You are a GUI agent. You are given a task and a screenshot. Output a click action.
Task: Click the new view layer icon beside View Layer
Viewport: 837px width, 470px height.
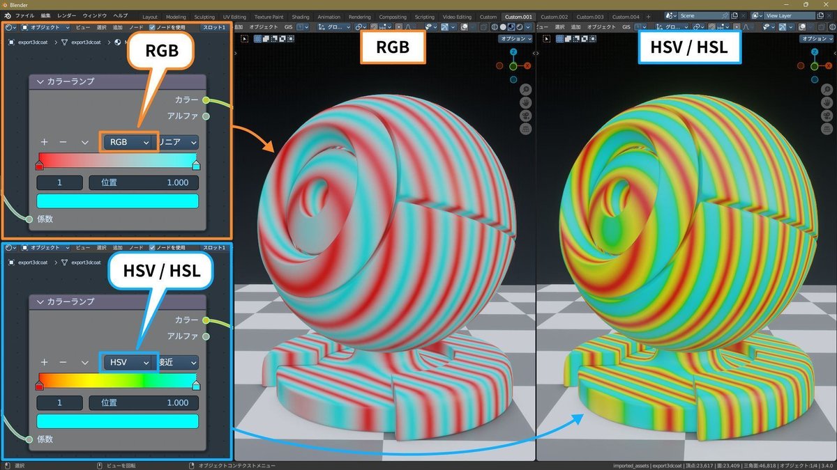coord(820,16)
